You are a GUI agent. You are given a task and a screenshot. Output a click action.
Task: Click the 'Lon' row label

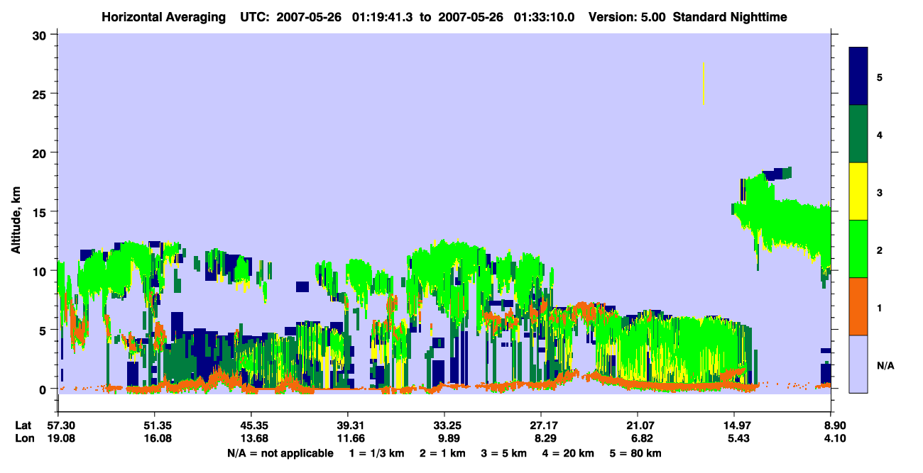pyautogui.click(x=23, y=439)
